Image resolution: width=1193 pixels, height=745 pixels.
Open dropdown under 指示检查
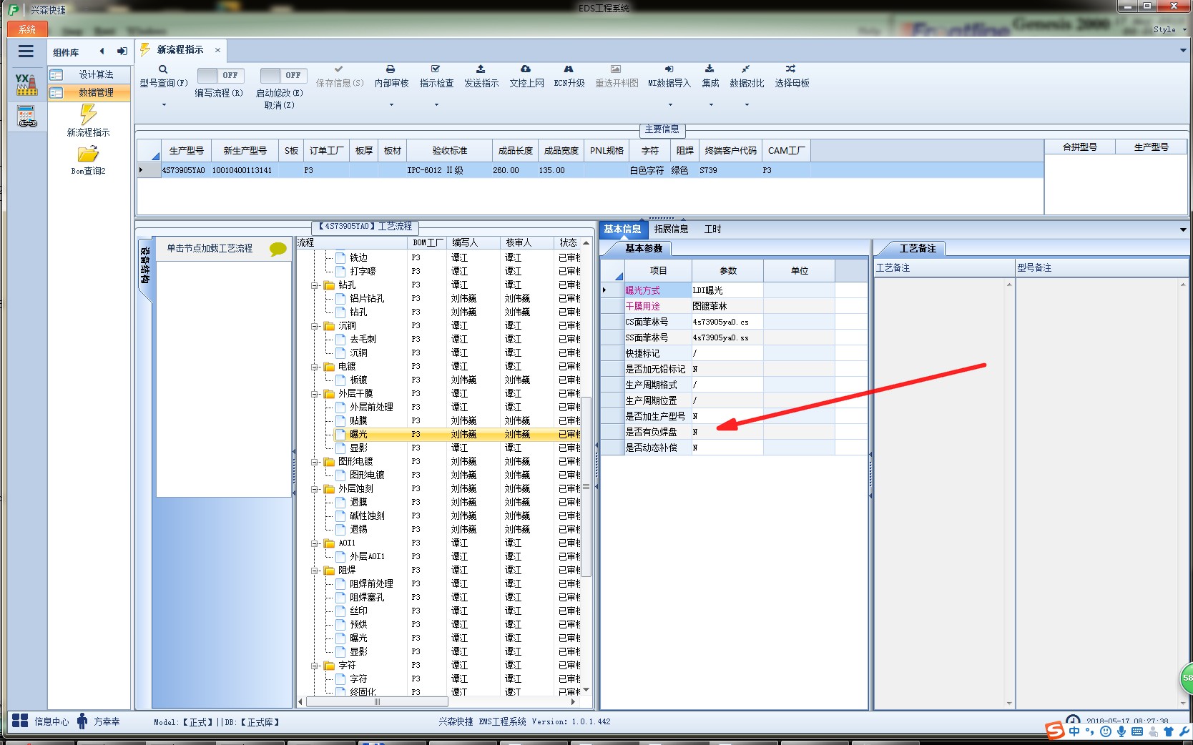(436, 105)
